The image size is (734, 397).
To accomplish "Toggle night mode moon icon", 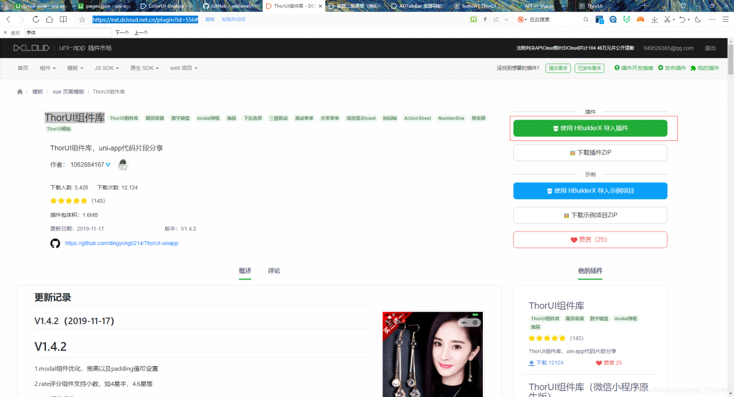I will (698, 19).
